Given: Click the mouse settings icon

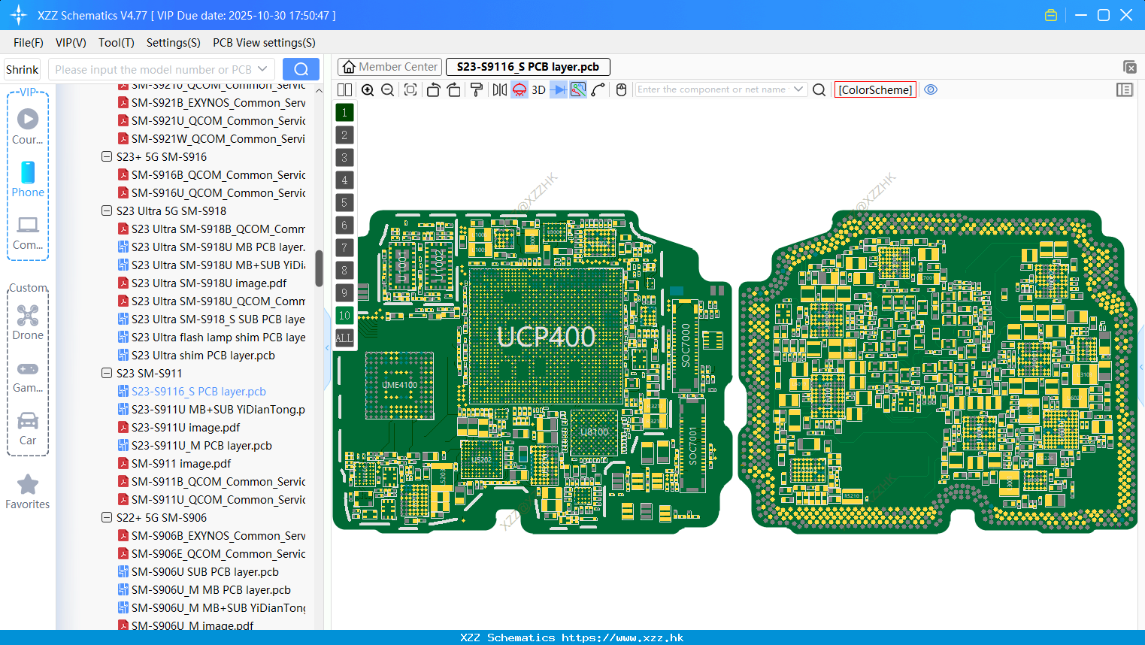Looking at the screenshot, I should (621, 89).
